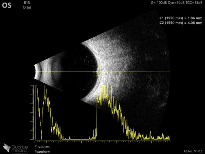
Task: Click the Orbit mode label
Action: point(27,7)
